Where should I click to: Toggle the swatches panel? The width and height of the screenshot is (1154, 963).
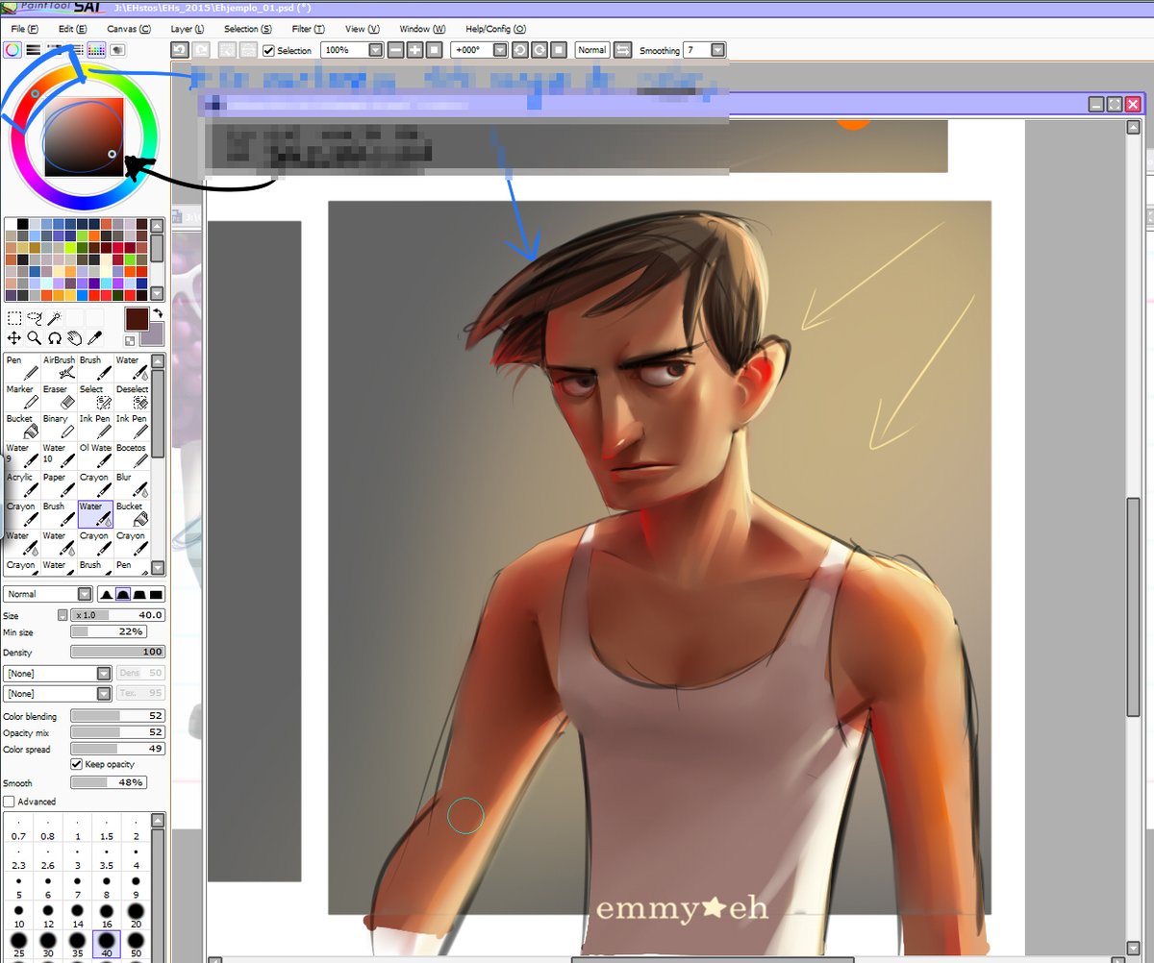(x=96, y=50)
